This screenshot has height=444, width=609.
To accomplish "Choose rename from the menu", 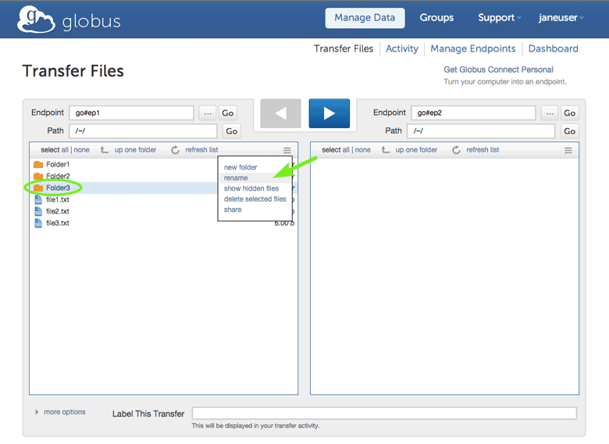I will pos(236,178).
